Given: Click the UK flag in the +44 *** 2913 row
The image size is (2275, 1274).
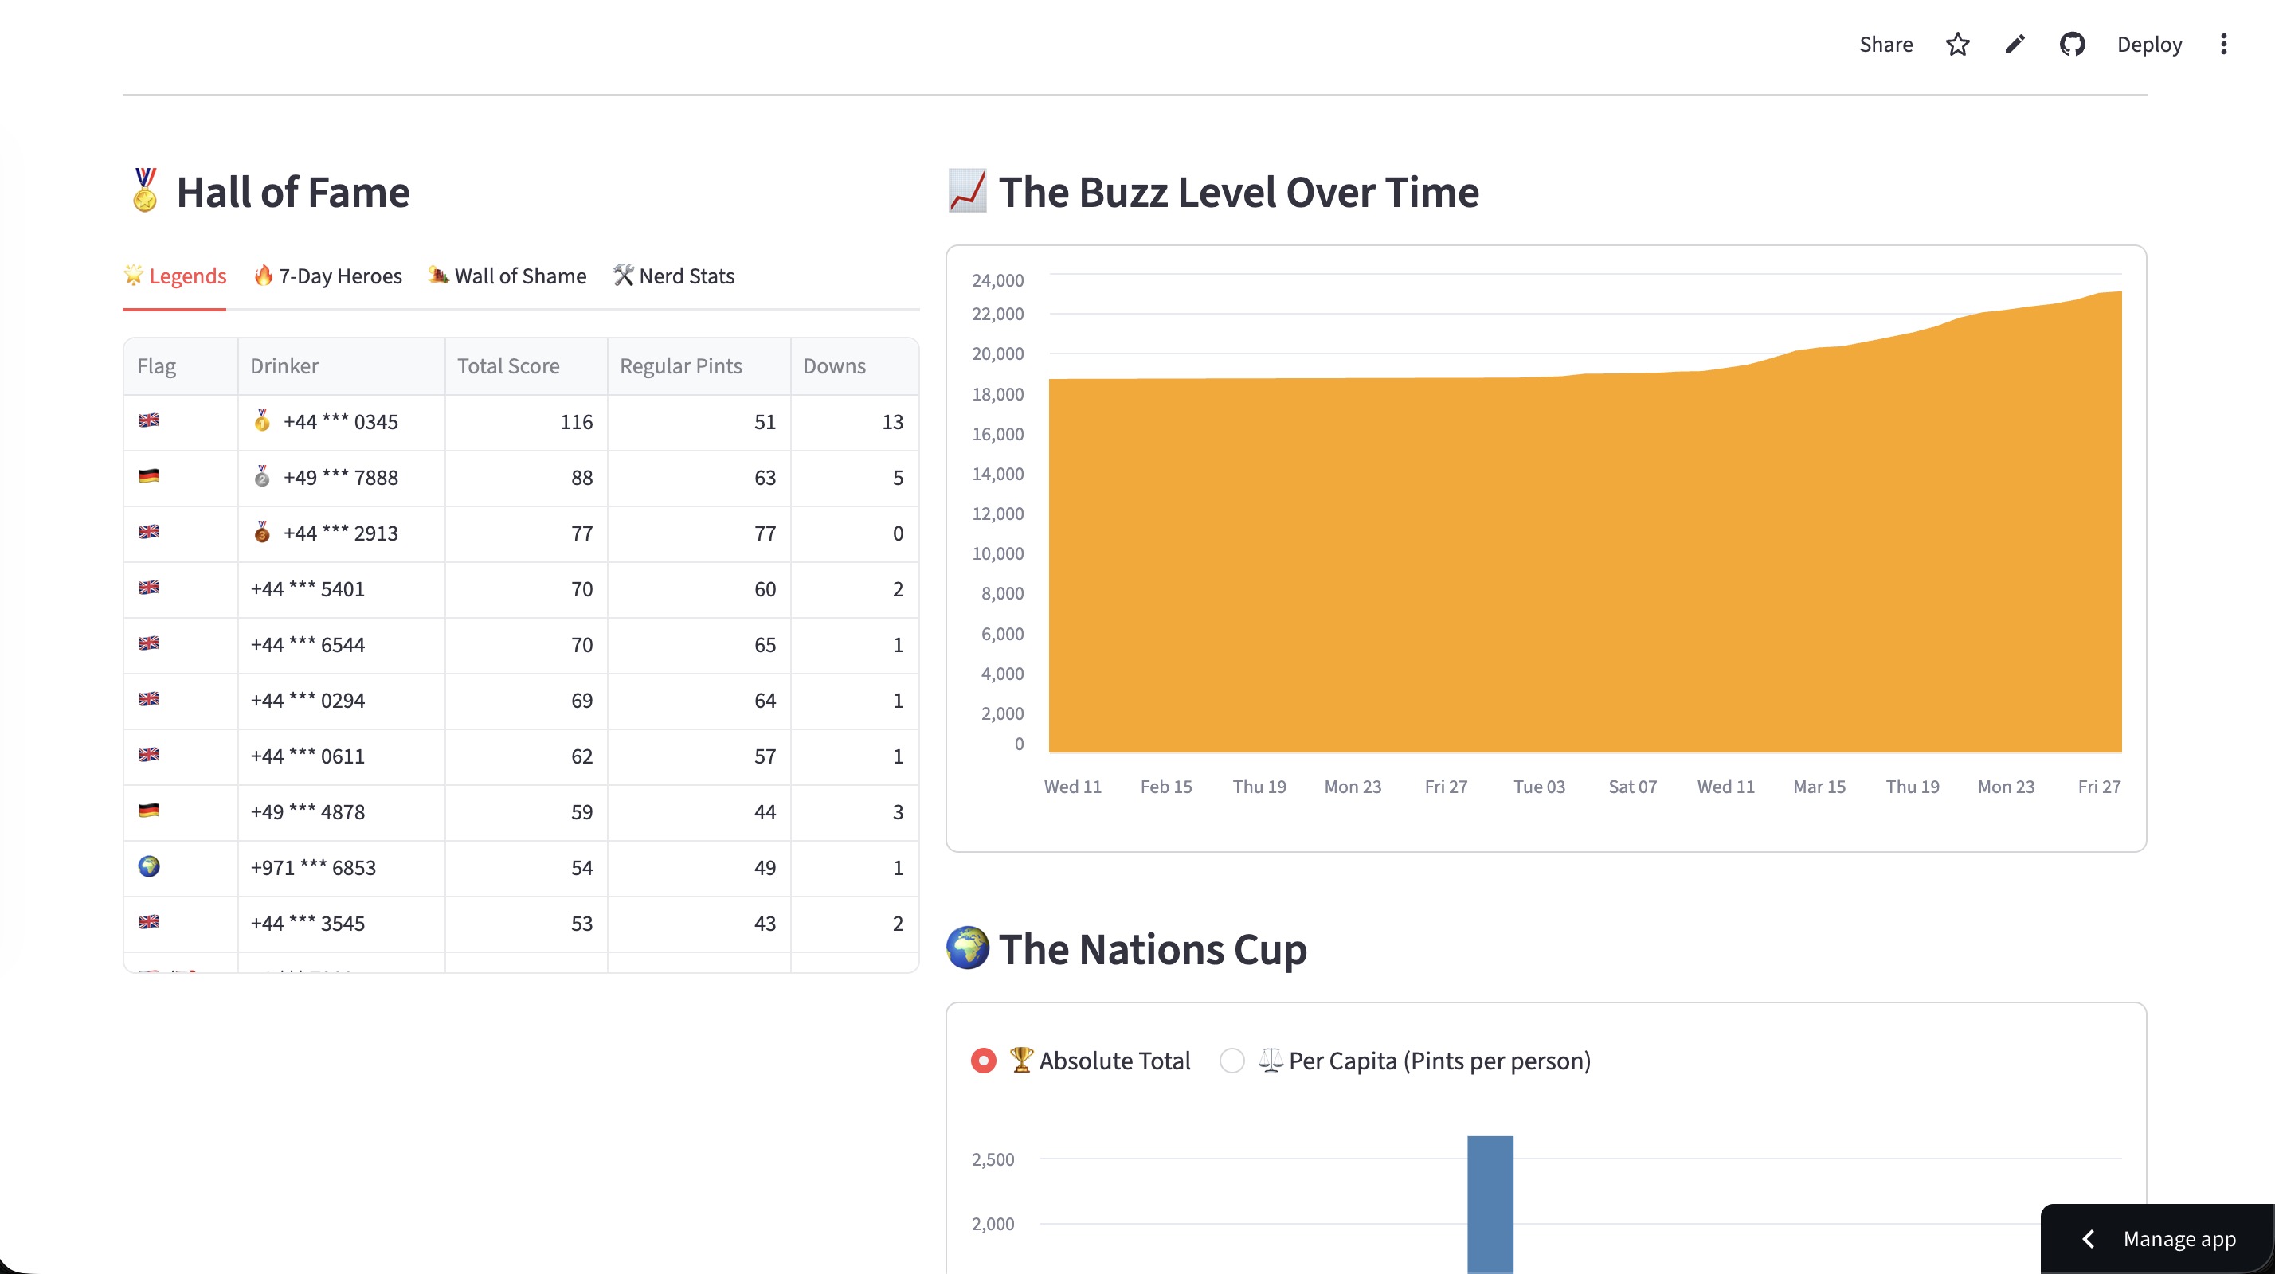Looking at the screenshot, I should pos(149,533).
